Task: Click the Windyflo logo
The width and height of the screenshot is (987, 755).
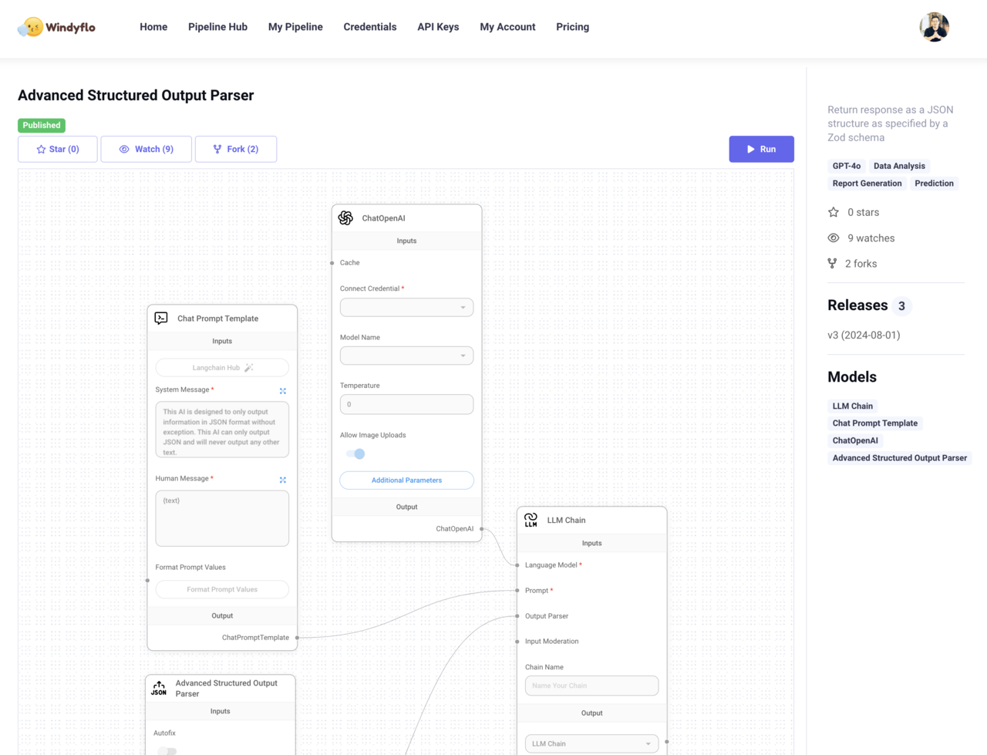Action: [x=56, y=27]
